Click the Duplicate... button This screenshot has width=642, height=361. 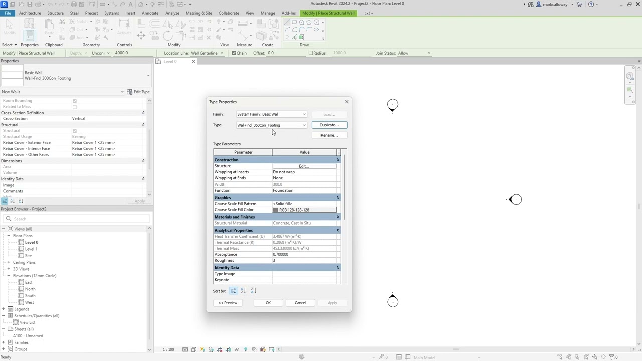click(x=329, y=125)
